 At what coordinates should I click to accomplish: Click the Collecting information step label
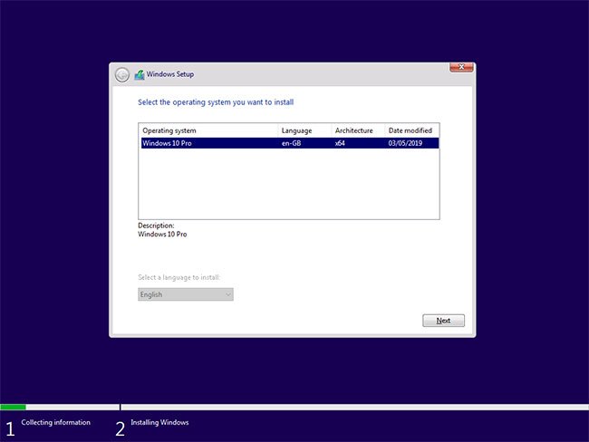click(55, 422)
